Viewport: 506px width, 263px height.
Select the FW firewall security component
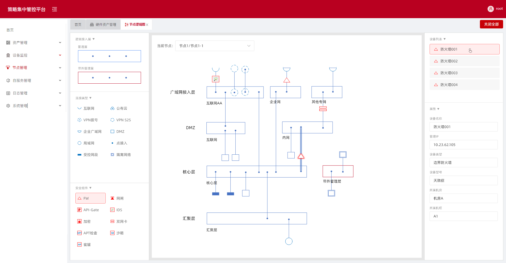(90, 198)
